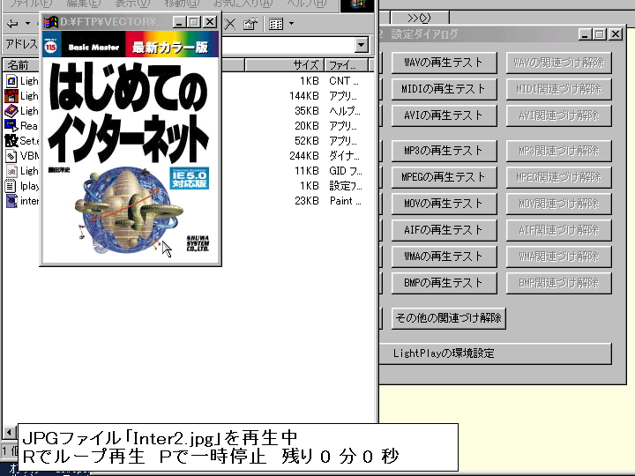Click BMP関連づけ解除 button
Viewport: 635px width, 476px height.
coord(558,283)
